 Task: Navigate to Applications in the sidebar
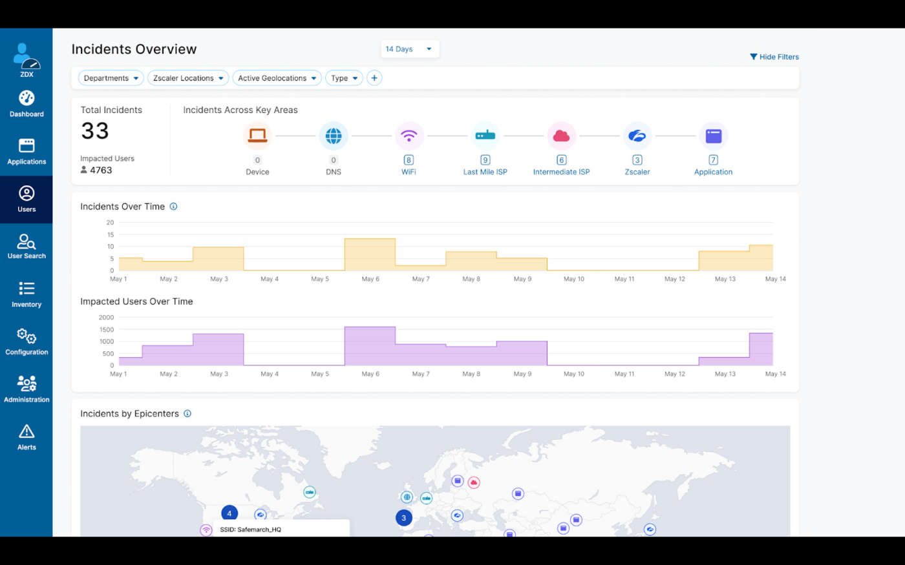27,151
